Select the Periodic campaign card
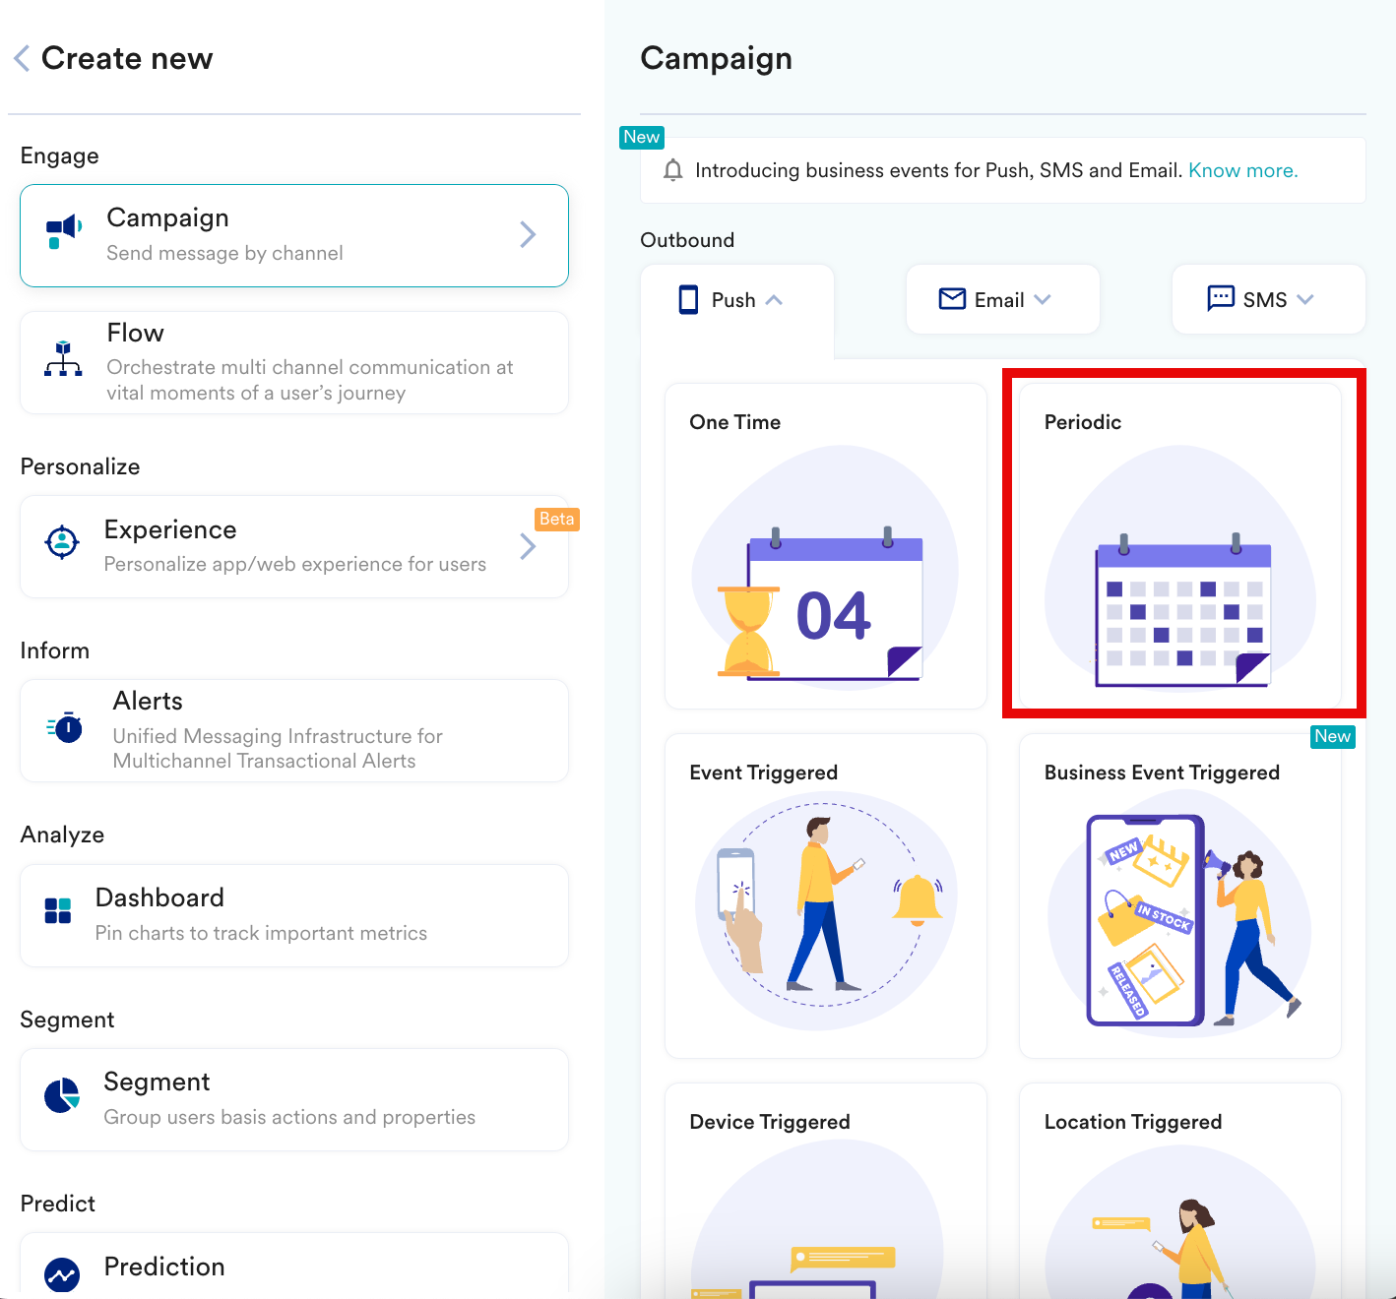The height and width of the screenshot is (1299, 1396). click(1180, 546)
